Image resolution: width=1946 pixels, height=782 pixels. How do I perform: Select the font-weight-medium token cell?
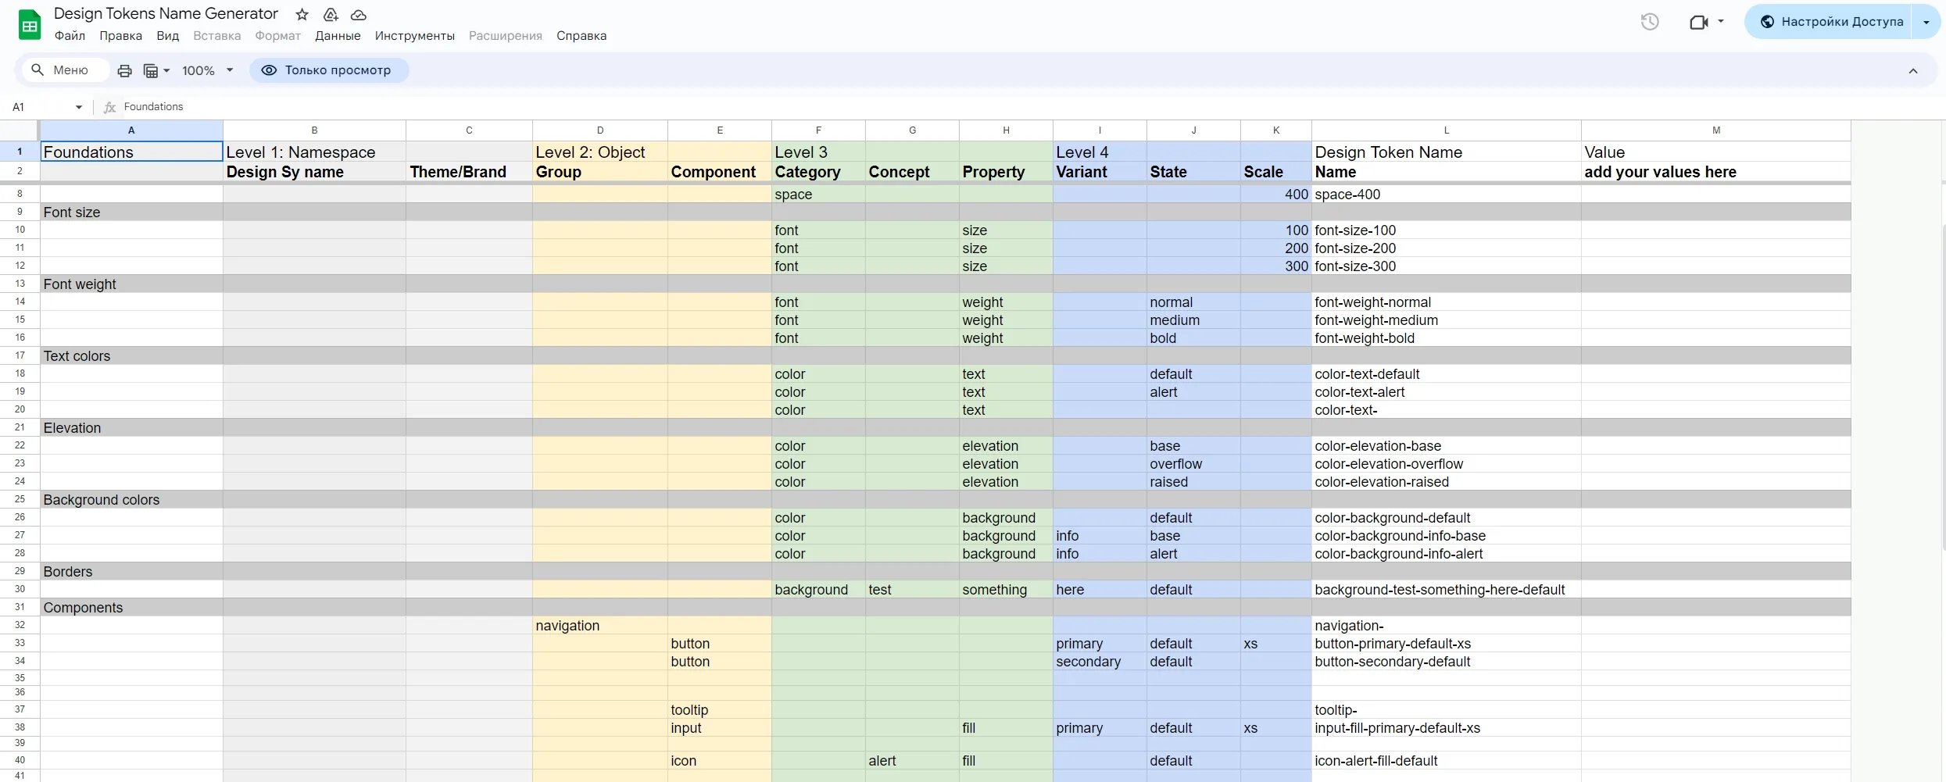[1446, 320]
